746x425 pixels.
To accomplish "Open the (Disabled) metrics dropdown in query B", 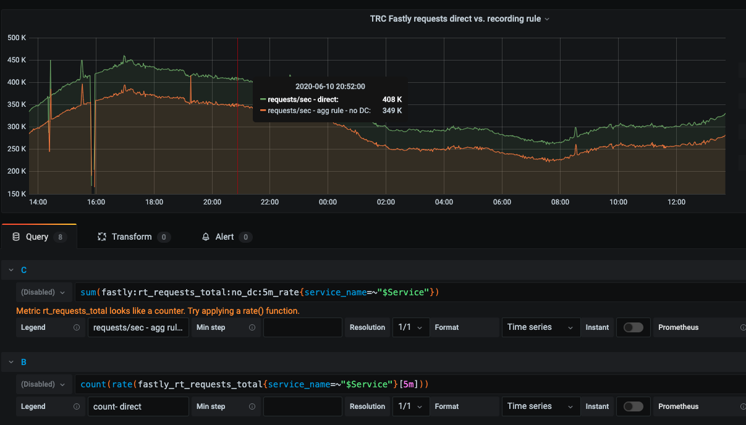I will click(x=43, y=384).
